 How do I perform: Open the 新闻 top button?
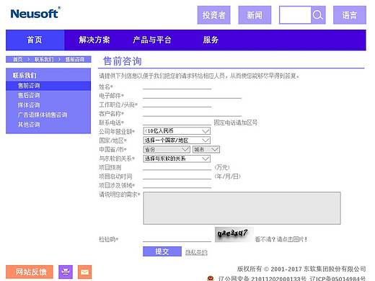click(255, 15)
